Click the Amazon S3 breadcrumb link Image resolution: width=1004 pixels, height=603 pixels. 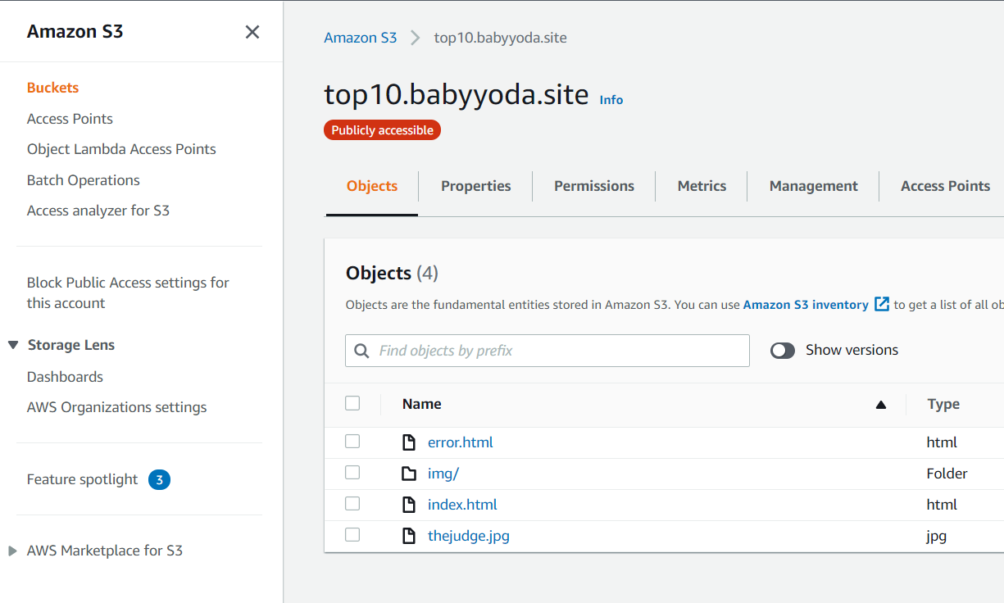tap(360, 38)
